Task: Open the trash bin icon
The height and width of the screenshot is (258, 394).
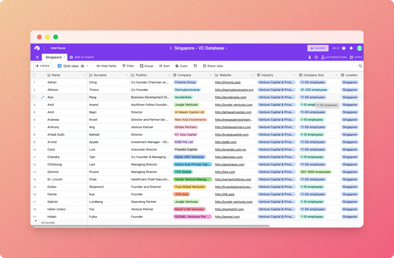Action: 310,57
